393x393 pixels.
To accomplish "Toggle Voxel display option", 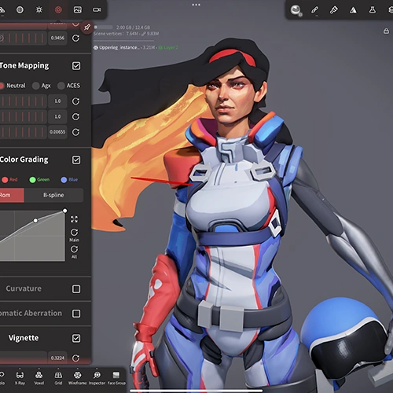I will point(39,378).
